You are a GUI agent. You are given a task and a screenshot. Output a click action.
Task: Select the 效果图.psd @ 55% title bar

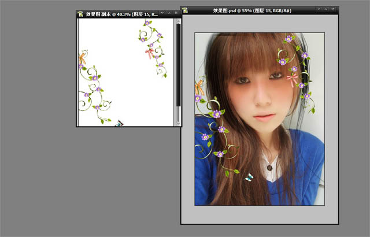pos(254,10)
